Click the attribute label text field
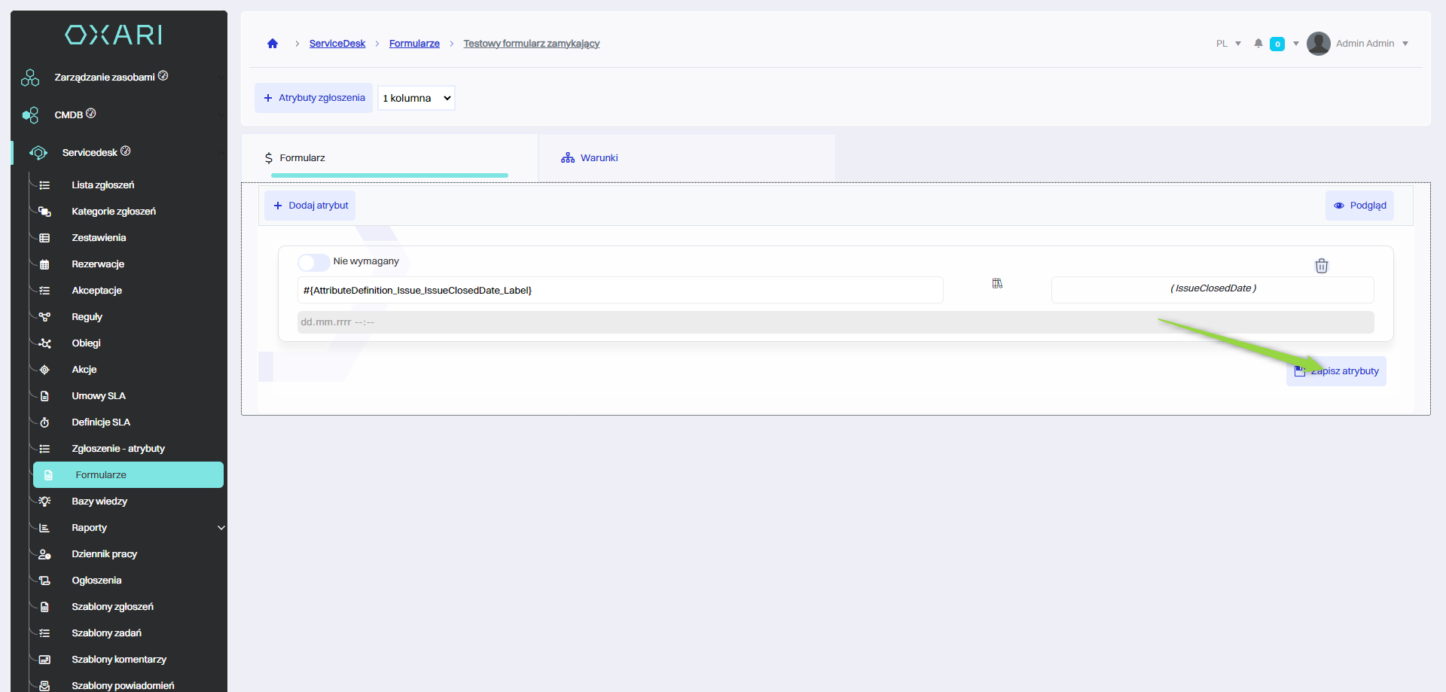The height and width of the screenshot is (692, 1446). click(619, 291)
